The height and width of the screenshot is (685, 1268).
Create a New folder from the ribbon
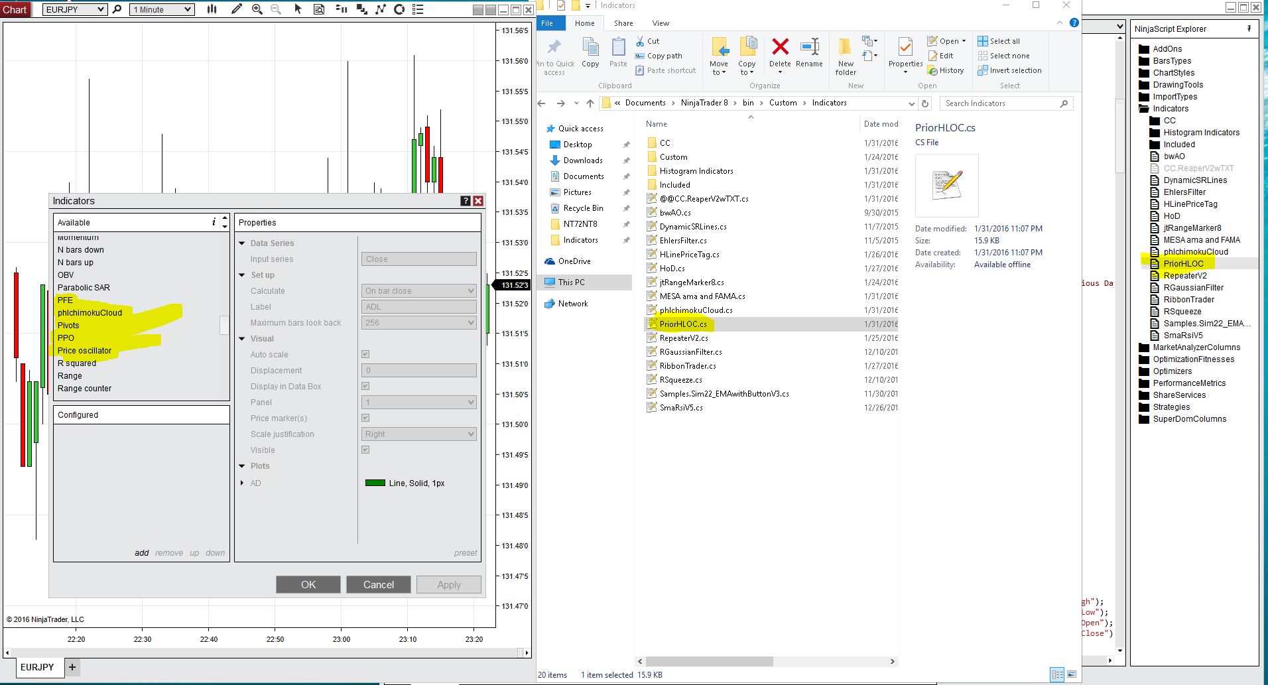click(846, 56)
